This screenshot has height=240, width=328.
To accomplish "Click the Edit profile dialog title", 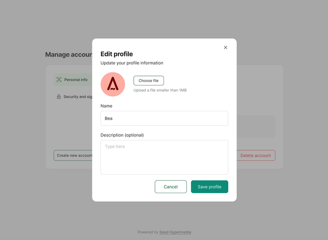I will 117,54.
